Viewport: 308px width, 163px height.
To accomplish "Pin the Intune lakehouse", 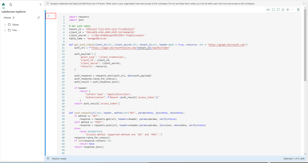I will pyautogui.click(x=14, y=18).
